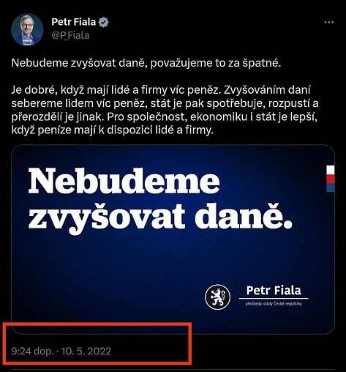Screen dimensions: 346x372
Task: Open the three-dot more options menu
Action: coord(328,23)
